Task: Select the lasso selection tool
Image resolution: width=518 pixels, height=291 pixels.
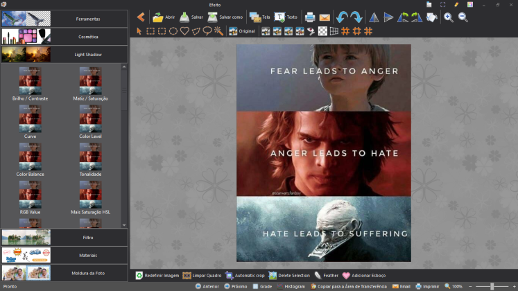Action: click(207, 31)
